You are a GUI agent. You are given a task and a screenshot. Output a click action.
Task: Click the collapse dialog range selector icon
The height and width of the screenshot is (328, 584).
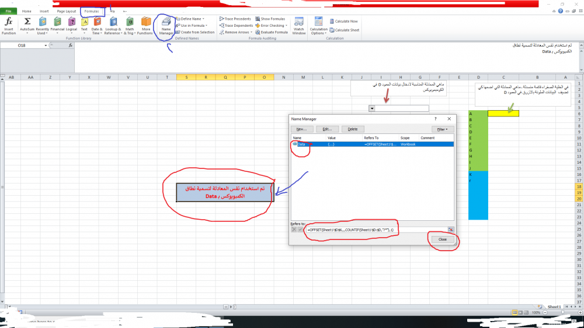(x=451, y=230)
